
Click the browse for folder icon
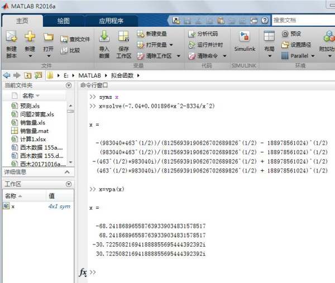click(x=38, y=75)
